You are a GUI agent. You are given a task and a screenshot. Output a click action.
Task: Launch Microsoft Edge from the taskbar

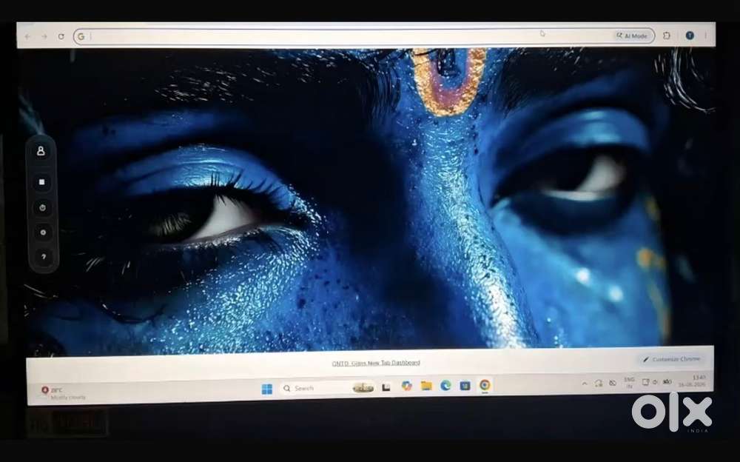coord(445,386)
